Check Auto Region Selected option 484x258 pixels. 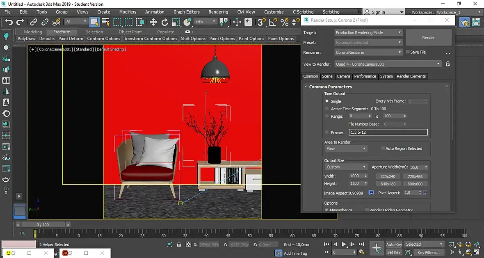[x=383, y=148]
